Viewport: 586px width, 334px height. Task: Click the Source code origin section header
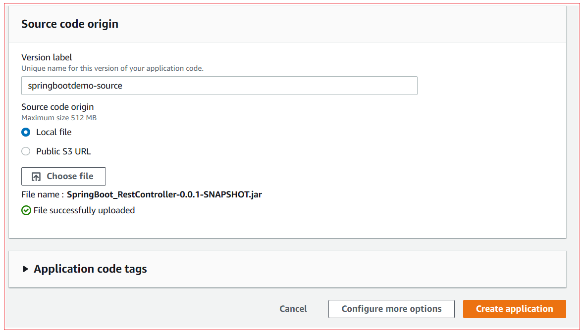[69, 23]
